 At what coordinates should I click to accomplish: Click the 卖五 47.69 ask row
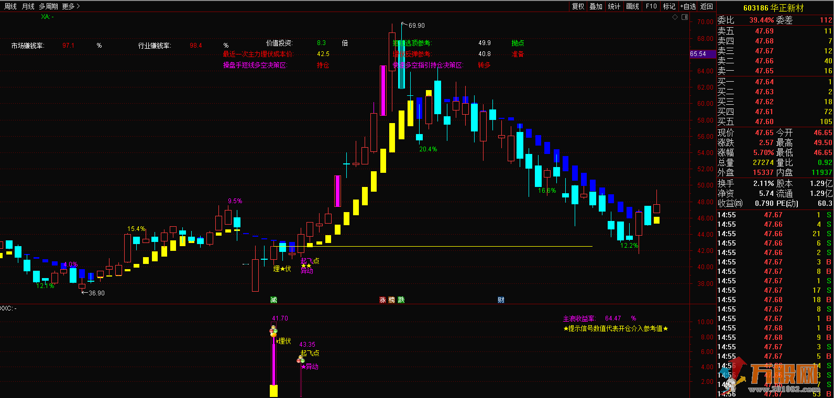click(x=775, y=31)
